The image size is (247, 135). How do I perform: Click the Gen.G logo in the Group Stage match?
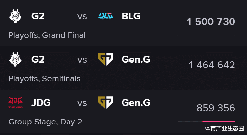point(106,103)
